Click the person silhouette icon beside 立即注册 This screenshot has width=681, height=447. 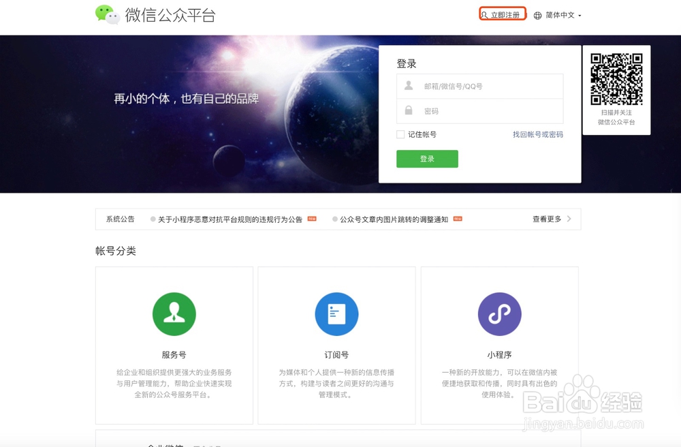(485, 14)
